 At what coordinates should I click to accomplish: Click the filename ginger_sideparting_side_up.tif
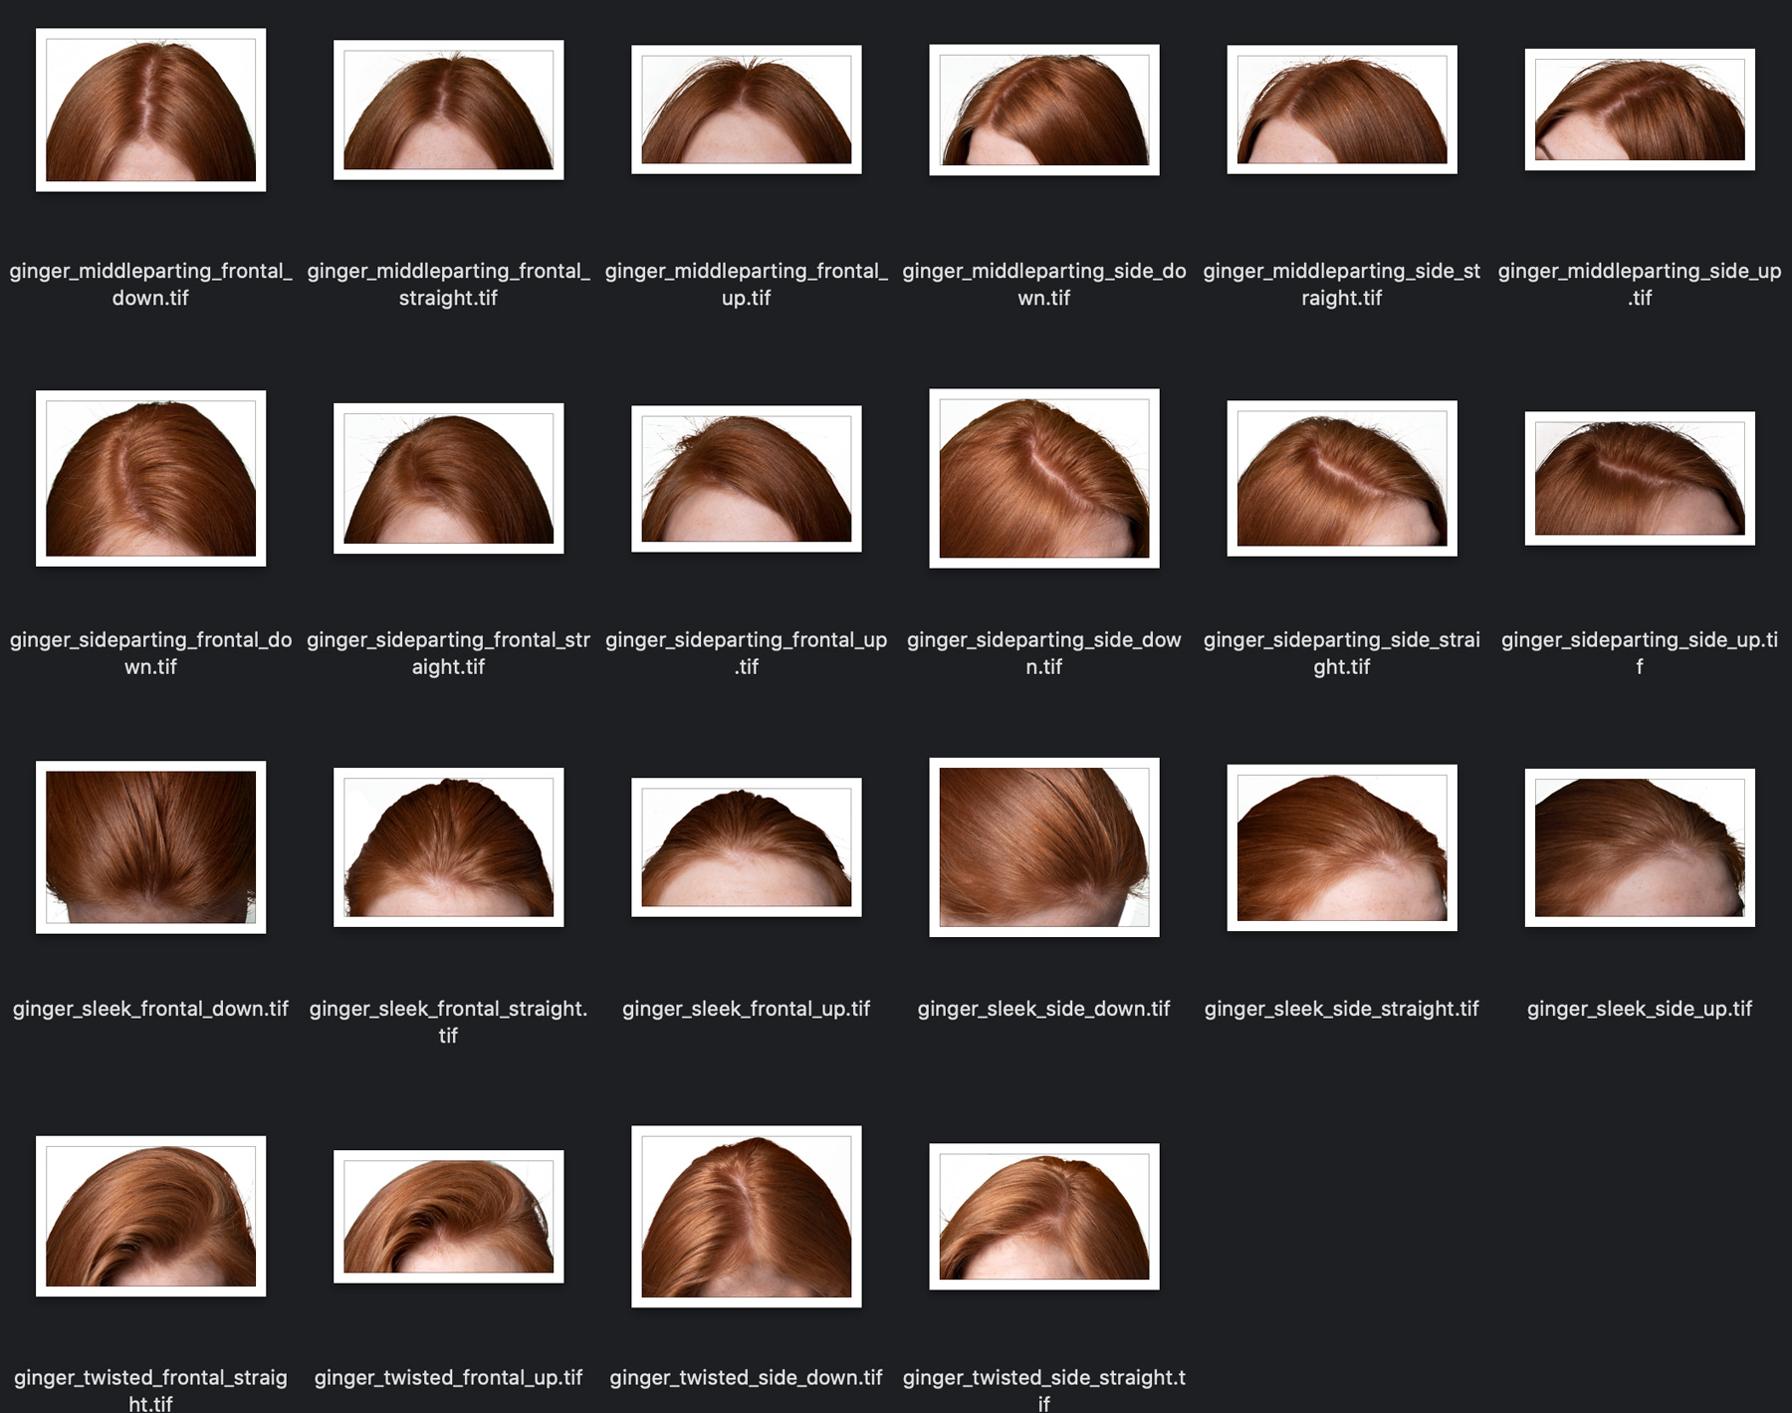pyautogui.click(x=1640, y=653)
